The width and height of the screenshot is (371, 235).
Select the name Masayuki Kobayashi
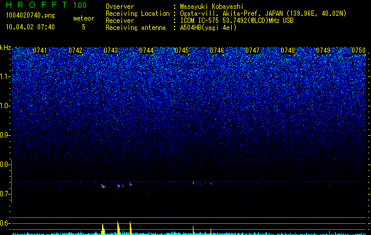pos(212,6)
